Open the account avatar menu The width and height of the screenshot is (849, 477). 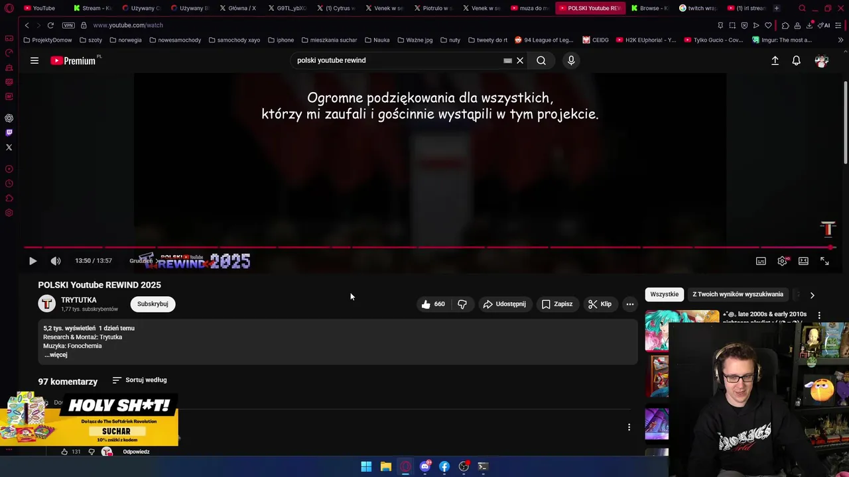pyautogui.click(x=822, y=60)
